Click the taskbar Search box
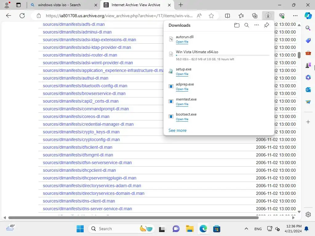Image resolution: width=315 pixels, height=236 pixels. click(x=122, y=229)
